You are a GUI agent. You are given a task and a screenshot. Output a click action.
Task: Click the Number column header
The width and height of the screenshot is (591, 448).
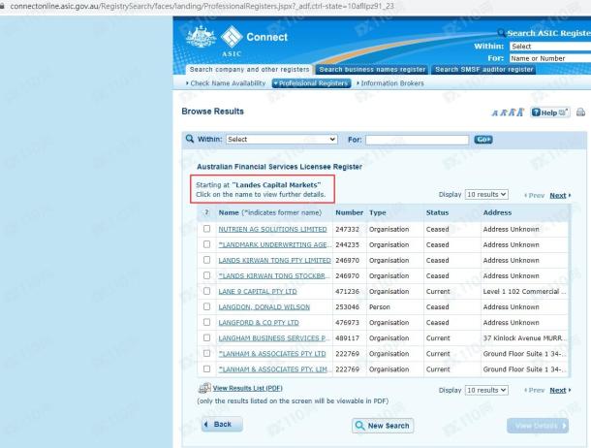pyautogui.click(x=349, y=212)
